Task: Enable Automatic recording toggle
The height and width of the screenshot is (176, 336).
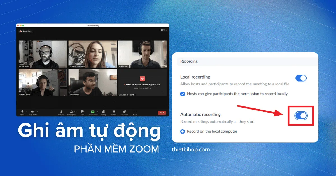Action: [301, 116]
